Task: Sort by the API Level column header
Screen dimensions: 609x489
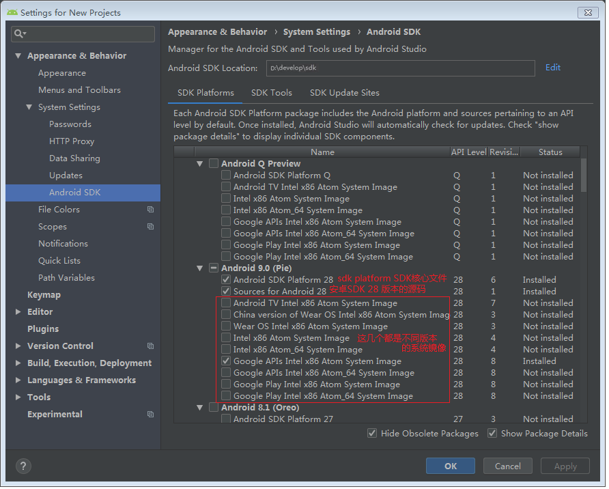Action: click(x=470, y=153)
